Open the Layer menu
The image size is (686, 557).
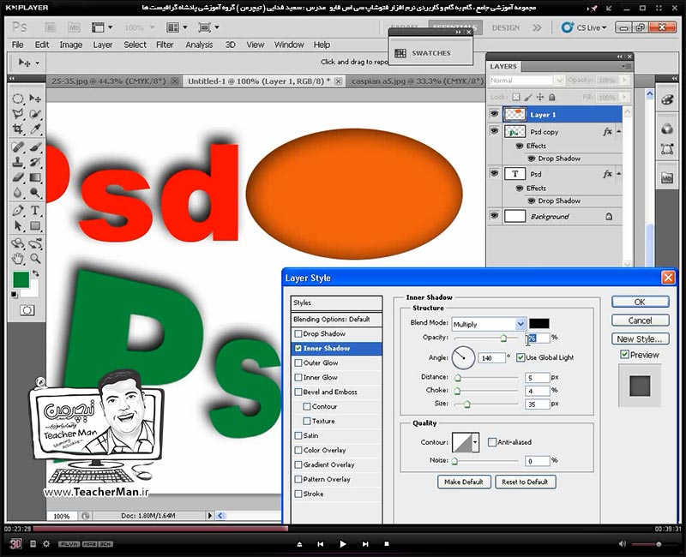point(103,45)
